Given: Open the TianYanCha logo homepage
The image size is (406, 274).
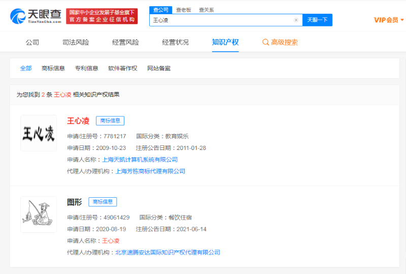Looking at the screenshot, I should tap(36, 16).
